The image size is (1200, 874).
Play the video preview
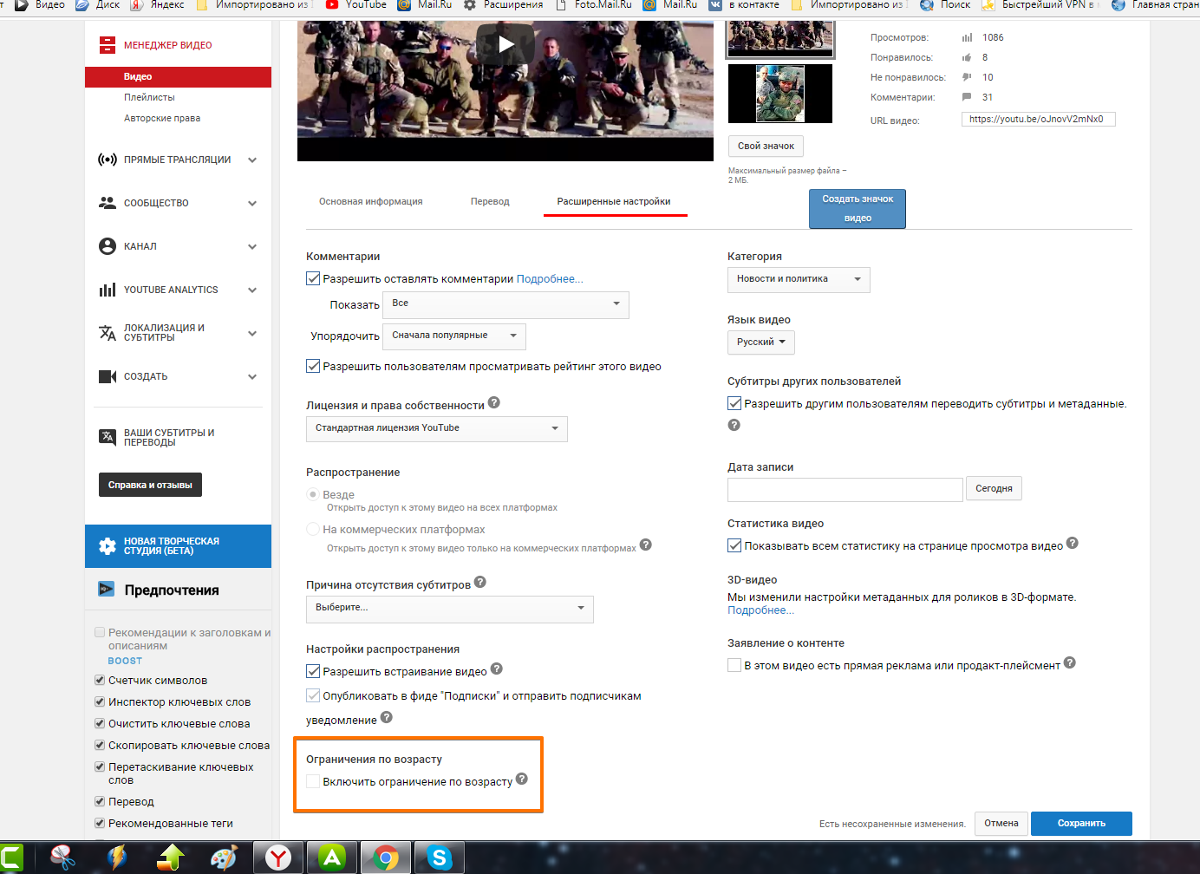pyautogui.click(x=505, y=44)
